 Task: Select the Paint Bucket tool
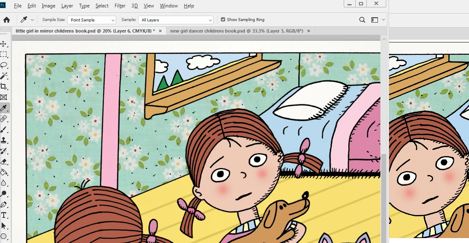[x=4, y=173]
